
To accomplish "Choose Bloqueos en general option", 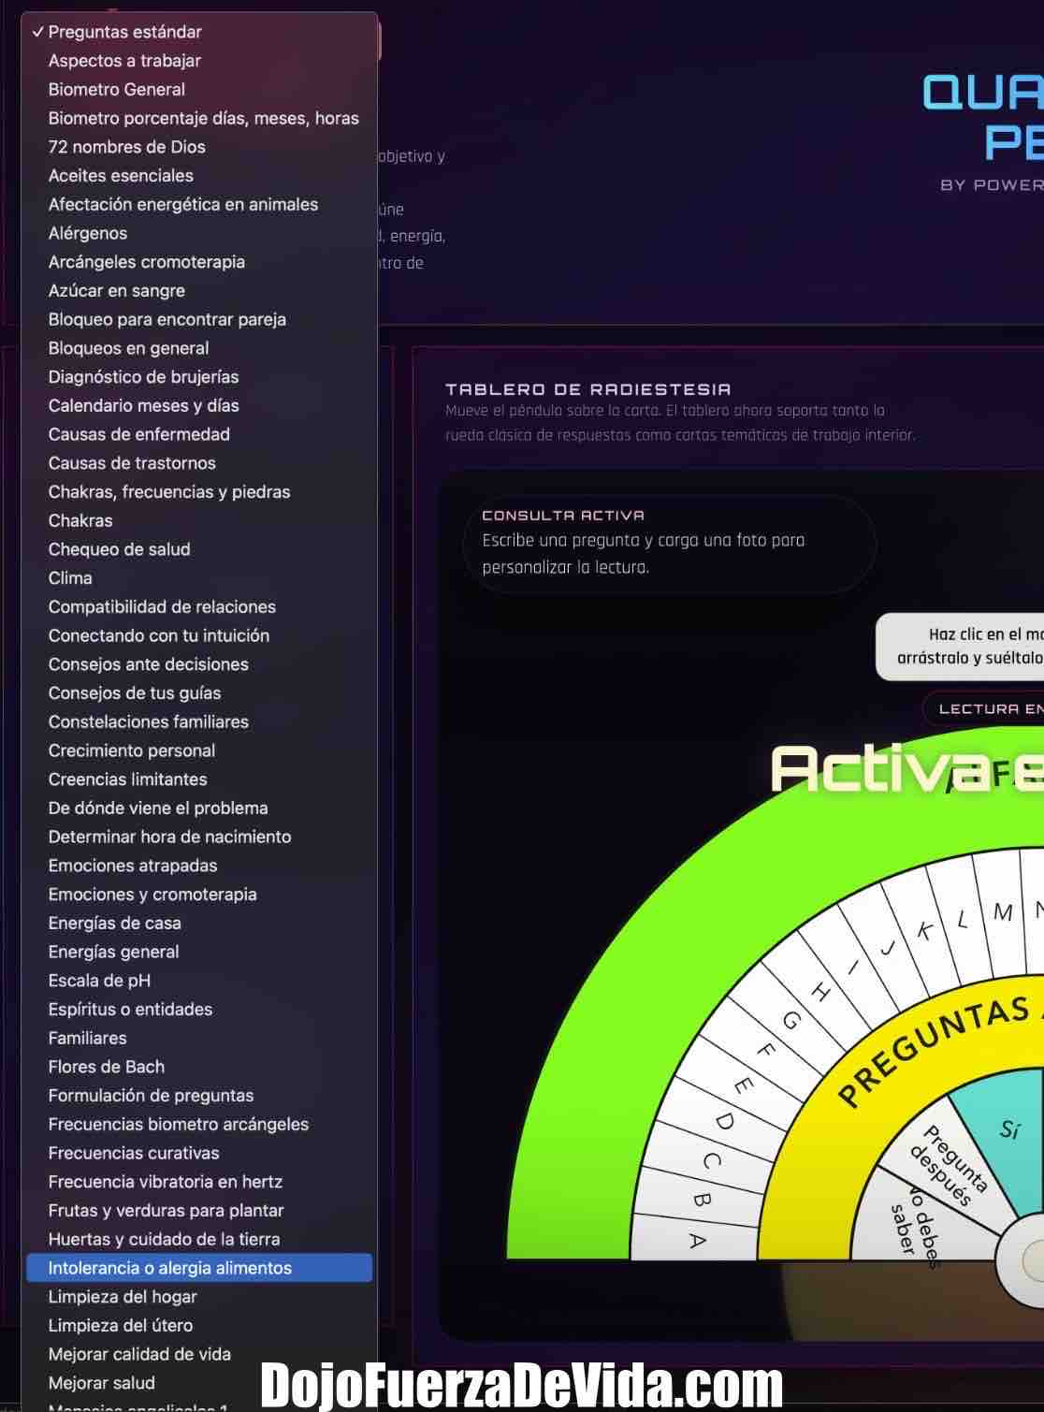I will (199, 348).
